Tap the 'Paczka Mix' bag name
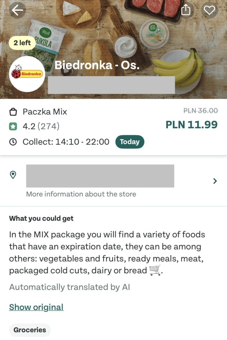Screen dimensions: 227x340 click(x=45, y=112)
